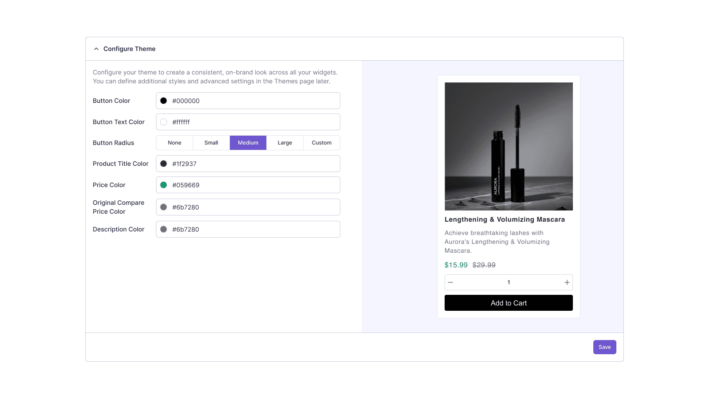Open the Button Color black swatch

(164, 101)
